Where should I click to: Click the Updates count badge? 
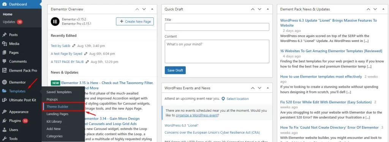(x=20, y=22)
